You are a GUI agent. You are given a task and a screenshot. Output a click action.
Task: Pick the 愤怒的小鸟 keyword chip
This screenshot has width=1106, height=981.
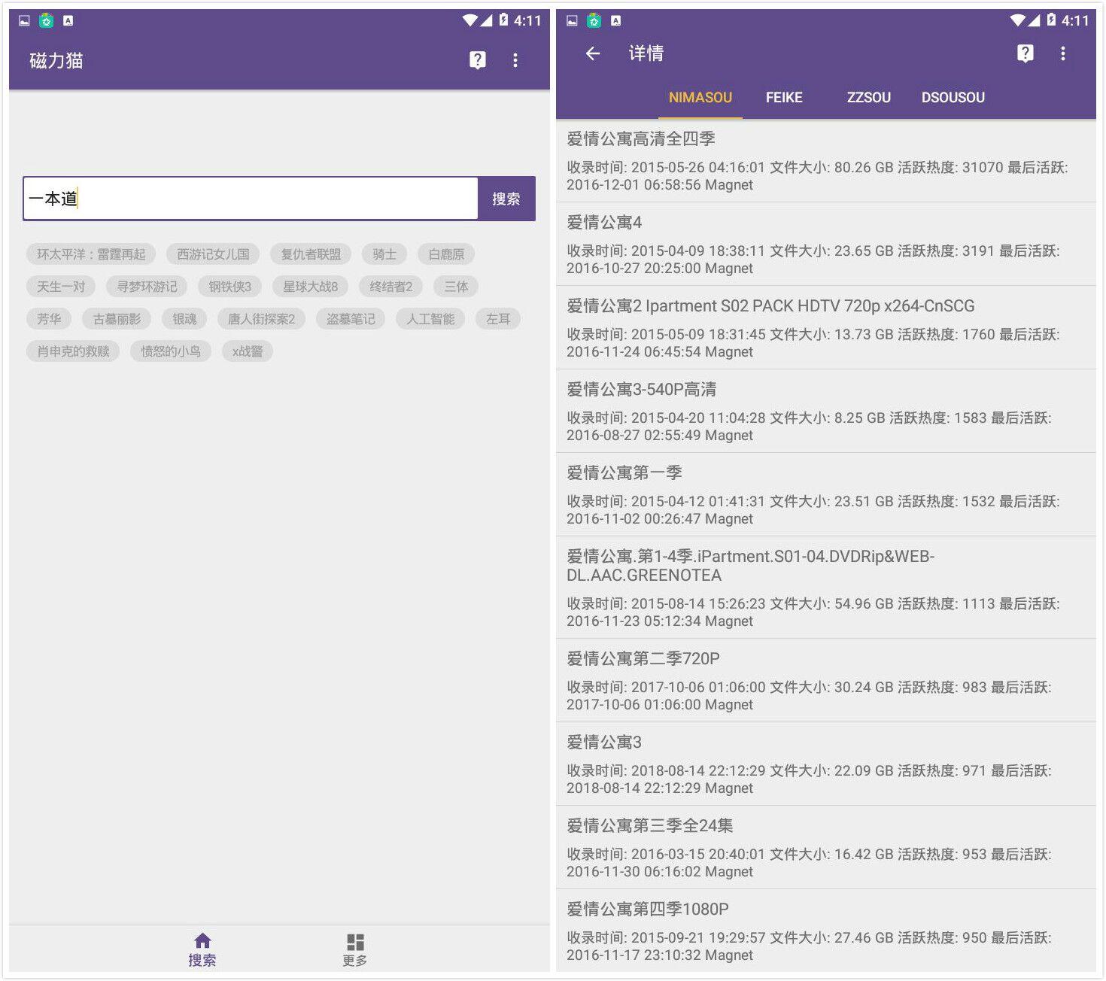[x=171, y=351]
